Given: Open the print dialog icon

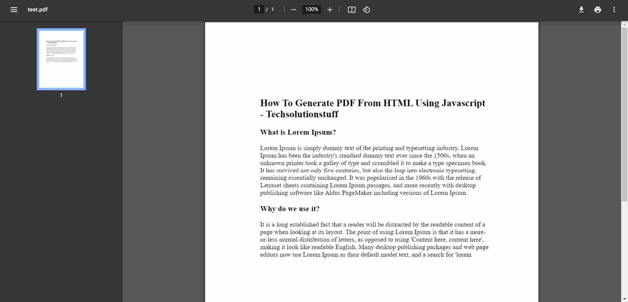Looking at the screenshot, I should [598, 9].
